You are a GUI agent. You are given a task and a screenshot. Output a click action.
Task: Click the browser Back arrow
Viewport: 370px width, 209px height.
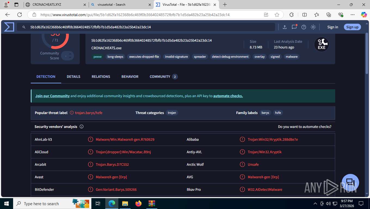8,15
